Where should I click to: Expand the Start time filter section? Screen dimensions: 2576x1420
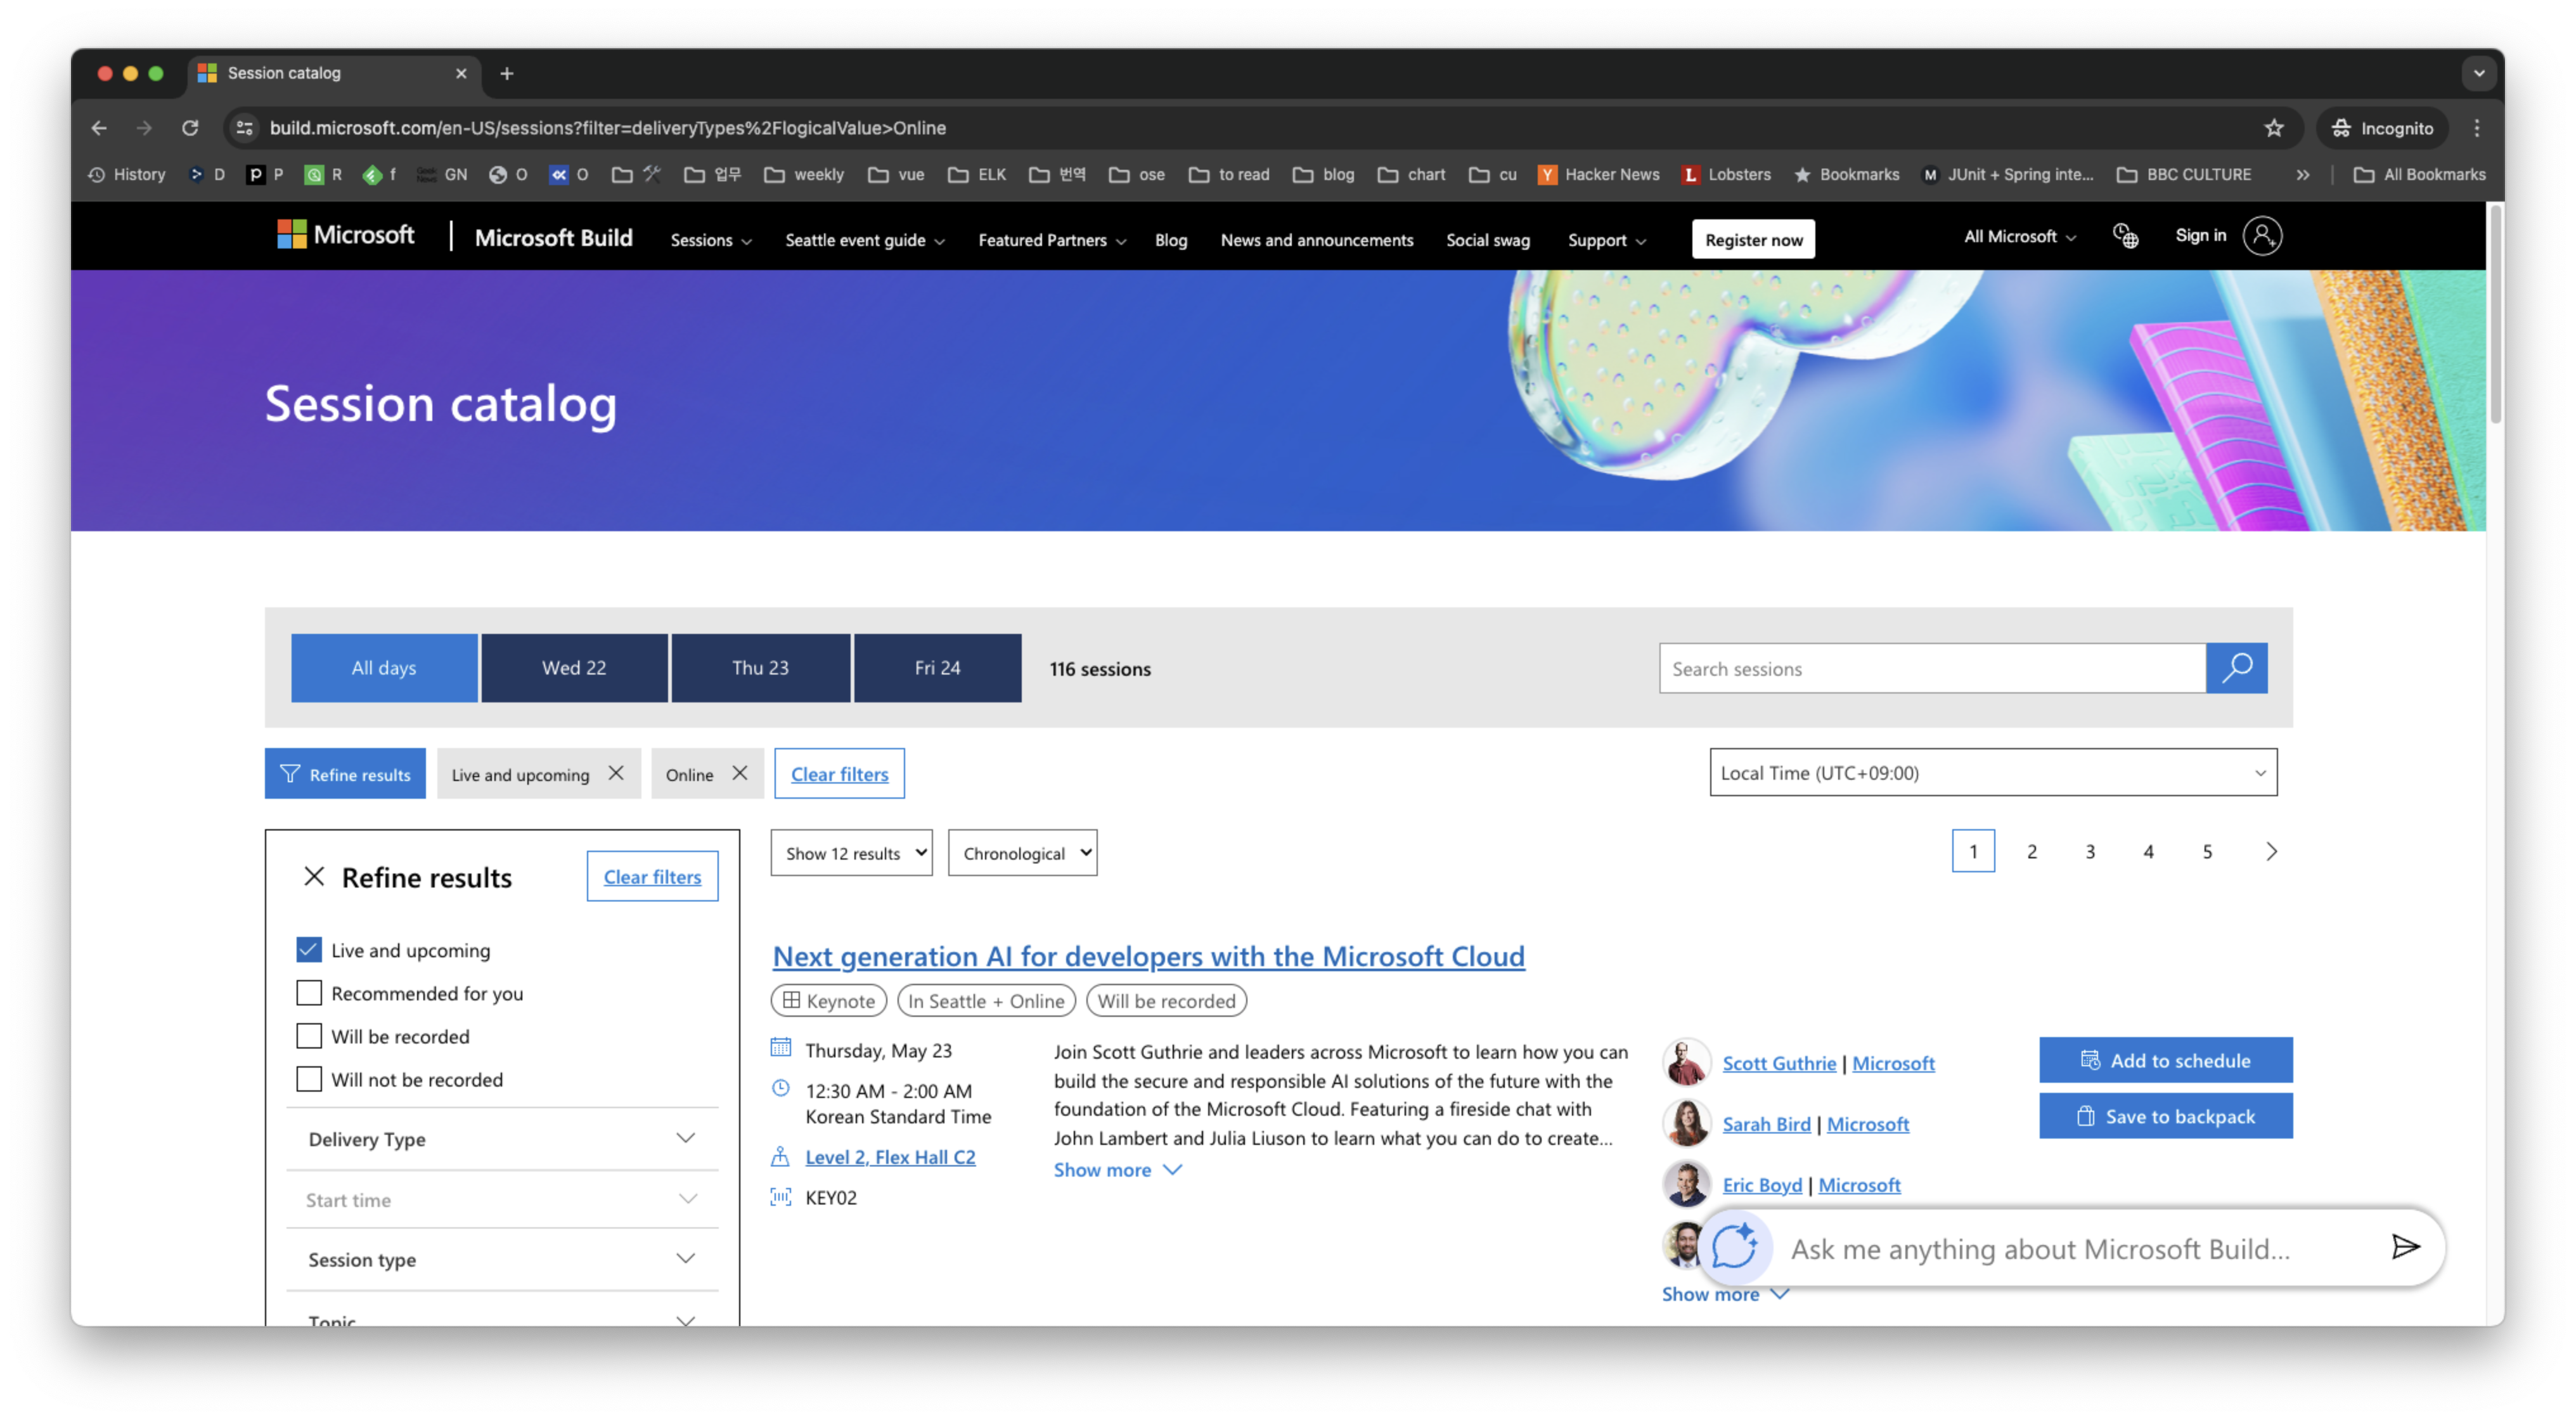(502, 1199)
